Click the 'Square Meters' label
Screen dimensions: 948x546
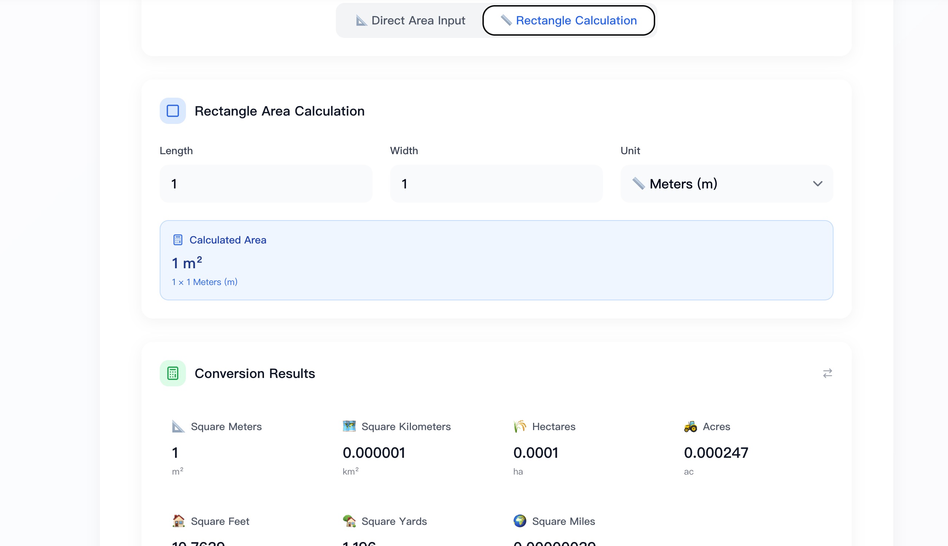[226, 426]
